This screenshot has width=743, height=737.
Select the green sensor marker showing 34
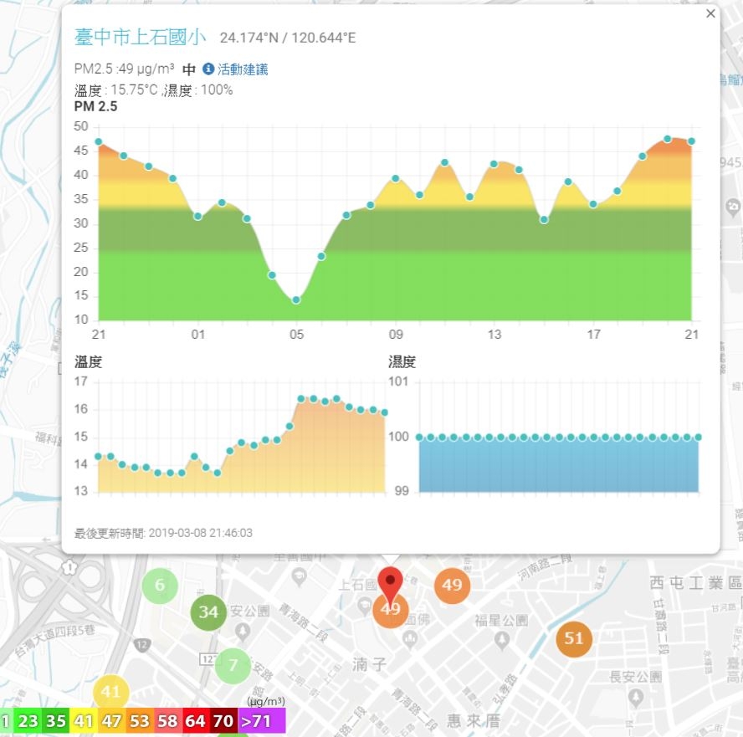point(208,612)
